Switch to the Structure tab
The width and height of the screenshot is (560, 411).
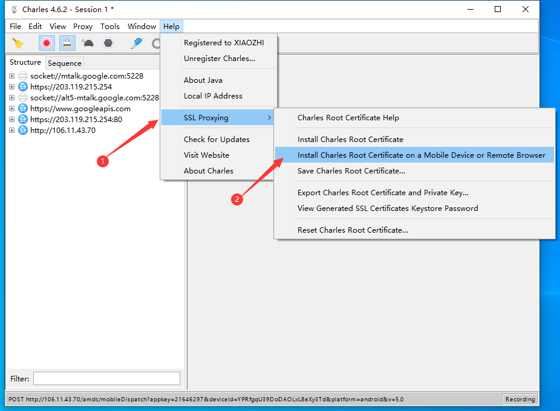[25, 62]
